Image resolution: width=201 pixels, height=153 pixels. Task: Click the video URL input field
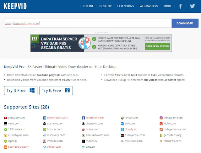pos(88,23)
